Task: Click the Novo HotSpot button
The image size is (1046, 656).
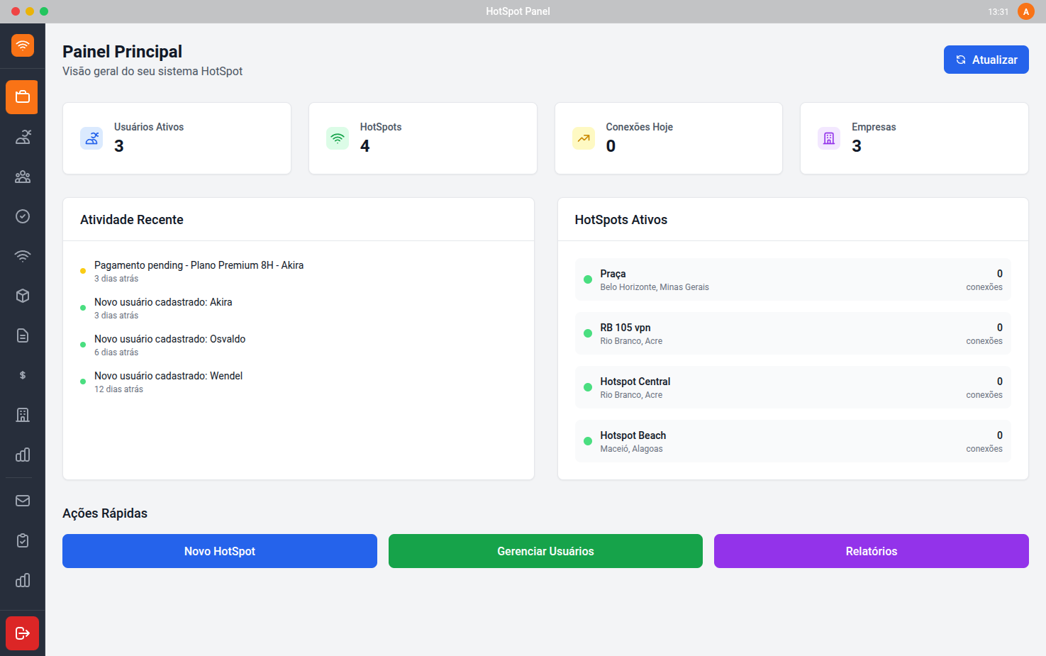Action: (x=219, y=551)
